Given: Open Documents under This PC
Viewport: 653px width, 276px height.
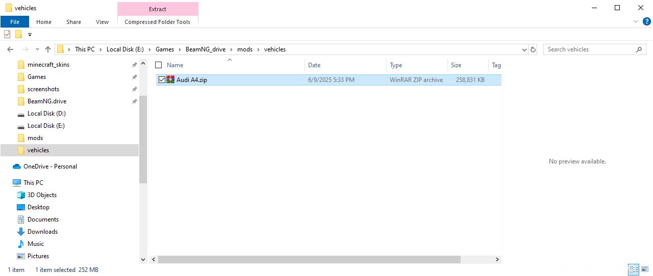Looking at the screenshot, I should [43, 219].
